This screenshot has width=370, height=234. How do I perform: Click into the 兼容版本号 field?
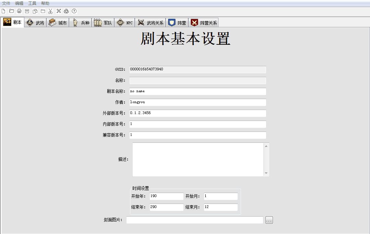pyautogui.click(x=198, y=135)
